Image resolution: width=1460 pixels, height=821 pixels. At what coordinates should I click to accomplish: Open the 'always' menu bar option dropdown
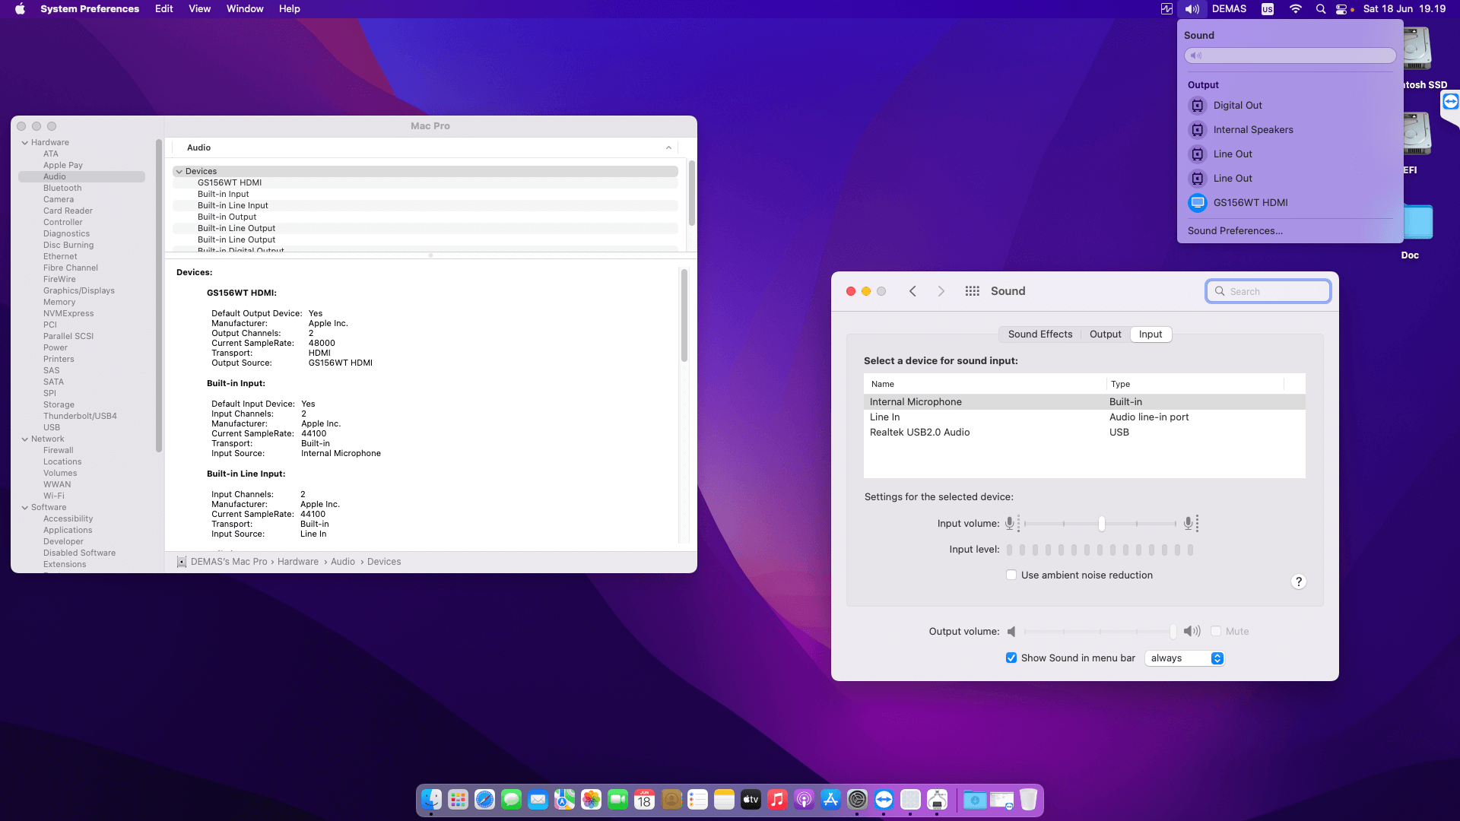click(1185, 658)
